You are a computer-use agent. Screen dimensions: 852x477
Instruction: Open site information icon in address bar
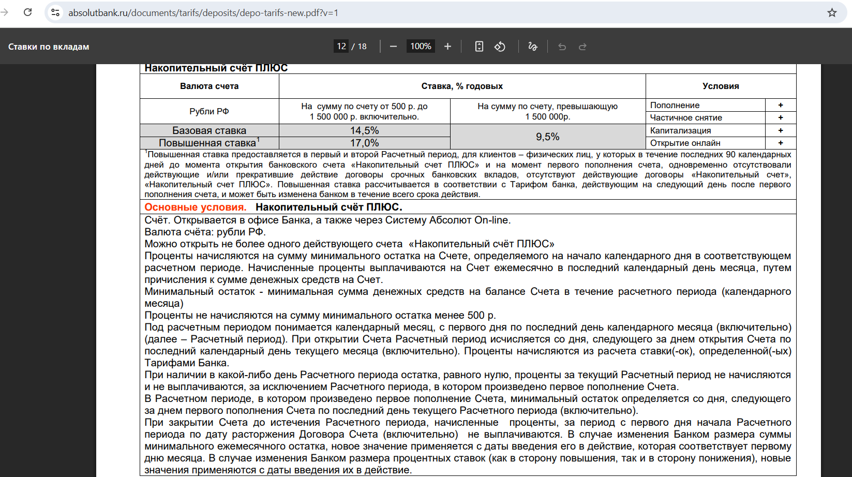point(55,12)
